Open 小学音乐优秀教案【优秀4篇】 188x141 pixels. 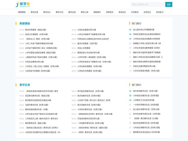tap(89, 71)
